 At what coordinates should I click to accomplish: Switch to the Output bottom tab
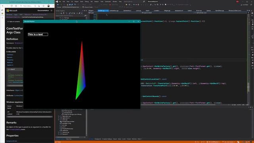115,139
